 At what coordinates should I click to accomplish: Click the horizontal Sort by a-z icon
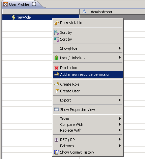point(56,39)
